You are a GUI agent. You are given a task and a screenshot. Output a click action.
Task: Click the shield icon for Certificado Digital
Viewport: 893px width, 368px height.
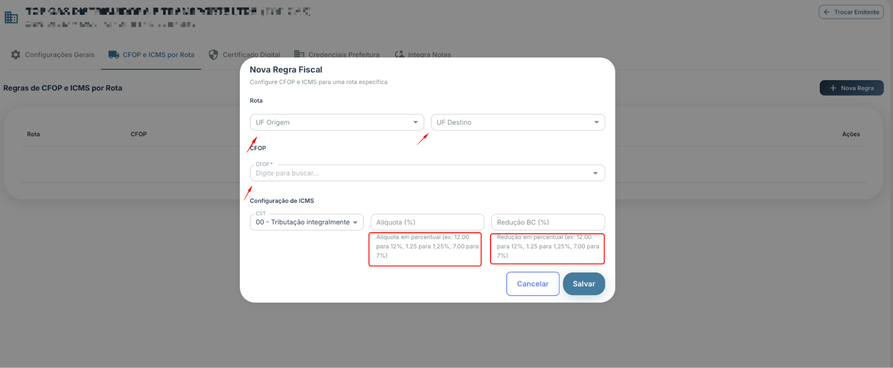click(x=214, y=54)
